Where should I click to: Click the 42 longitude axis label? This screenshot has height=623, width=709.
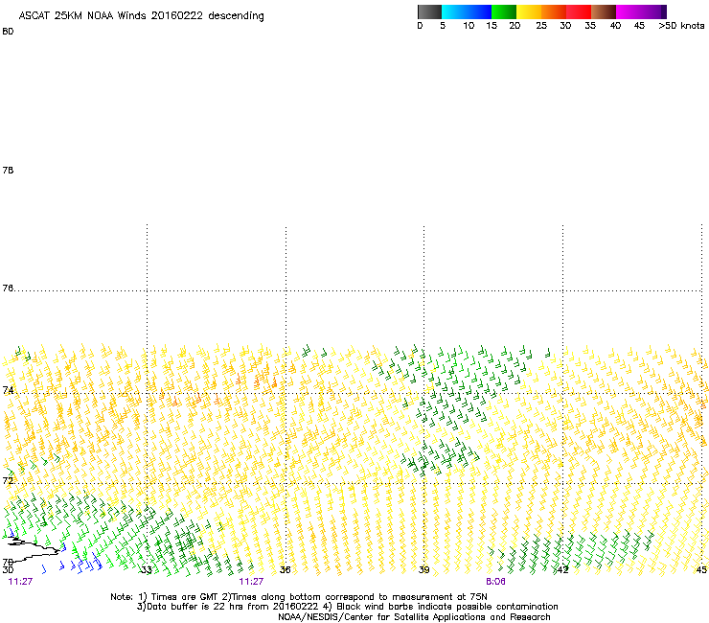(562, 570)
